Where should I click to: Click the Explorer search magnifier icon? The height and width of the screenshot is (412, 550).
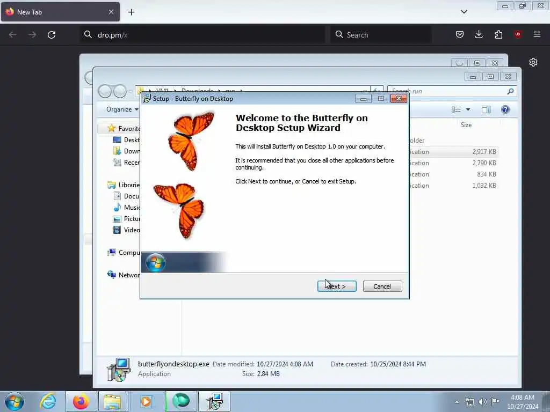(x=510, y=91)
